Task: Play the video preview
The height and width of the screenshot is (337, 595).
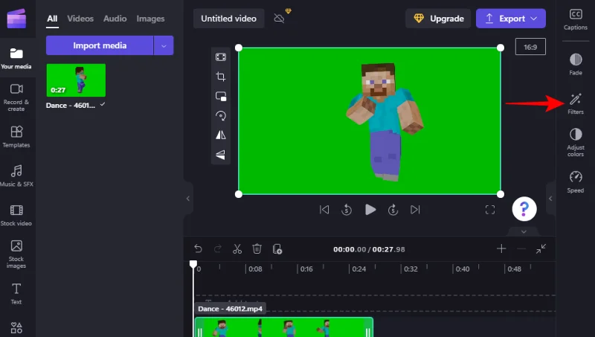Action: [370, 210]
